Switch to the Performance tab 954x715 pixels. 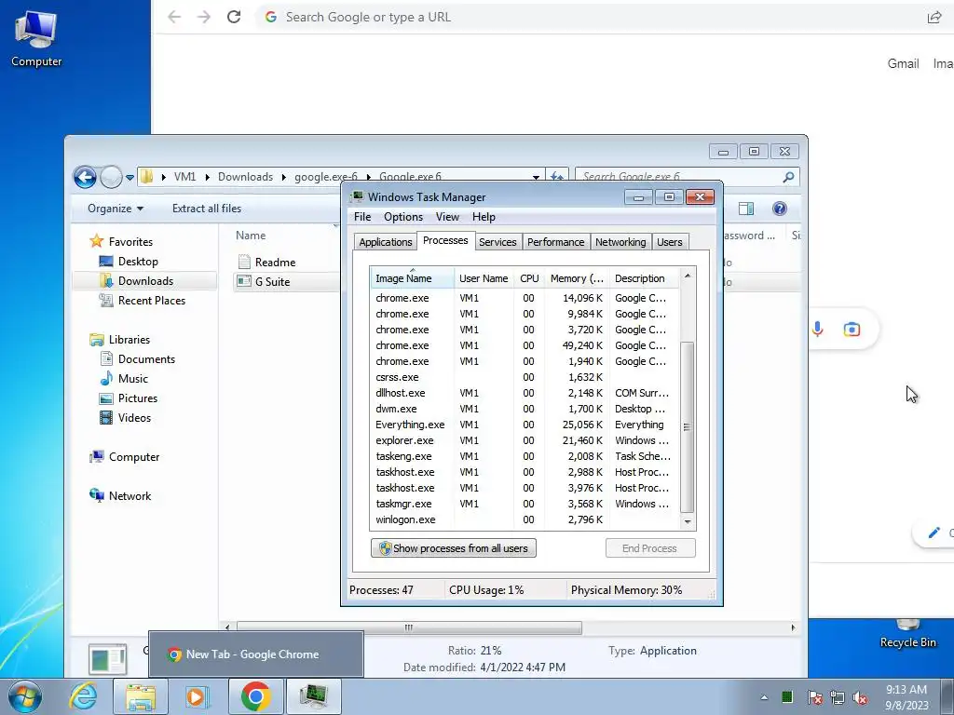click(555, 242)
